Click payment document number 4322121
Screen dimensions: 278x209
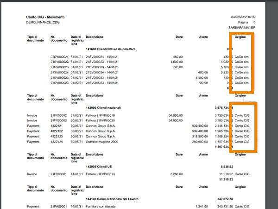tap(57, 126)
